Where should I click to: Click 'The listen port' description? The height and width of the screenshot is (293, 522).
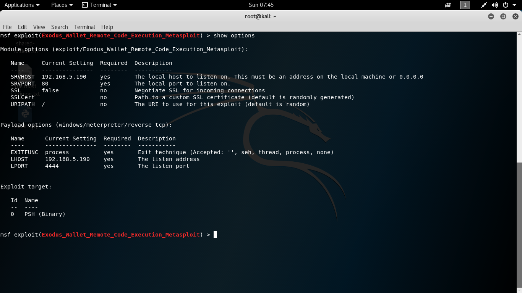coord(164,166)
